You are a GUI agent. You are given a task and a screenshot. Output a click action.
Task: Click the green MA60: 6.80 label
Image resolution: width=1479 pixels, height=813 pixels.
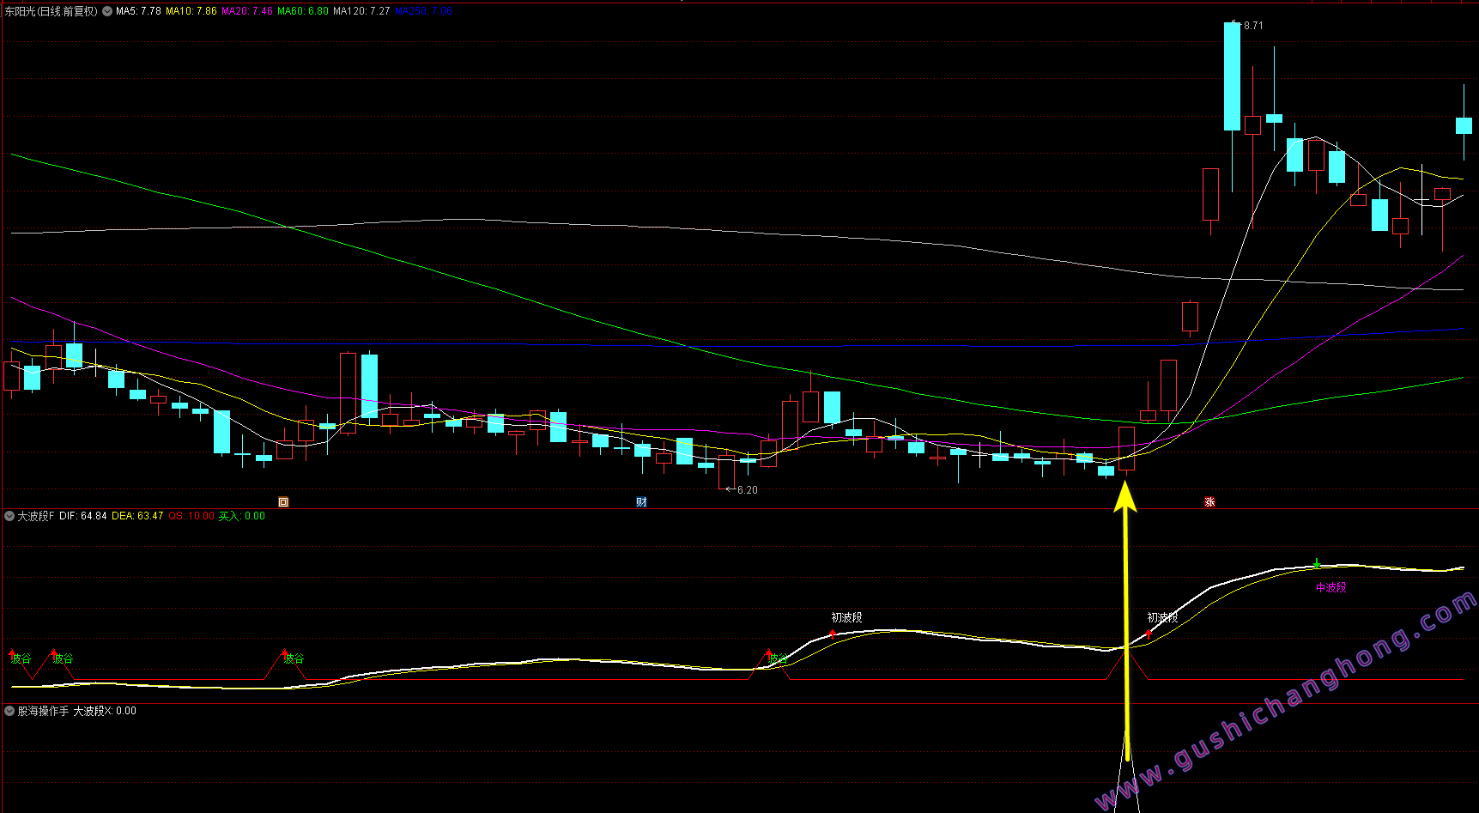[x=303, y=11]
